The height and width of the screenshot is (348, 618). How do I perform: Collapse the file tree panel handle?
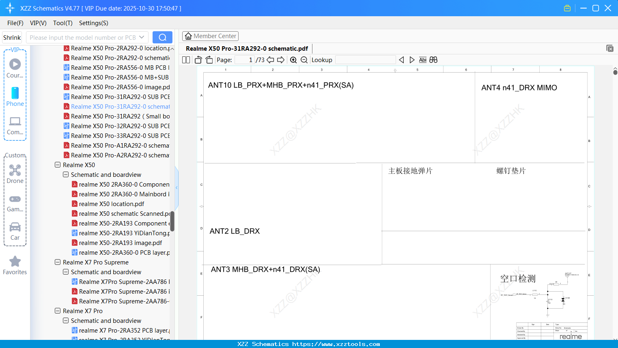pyautogui.click(x=177, y=187)
